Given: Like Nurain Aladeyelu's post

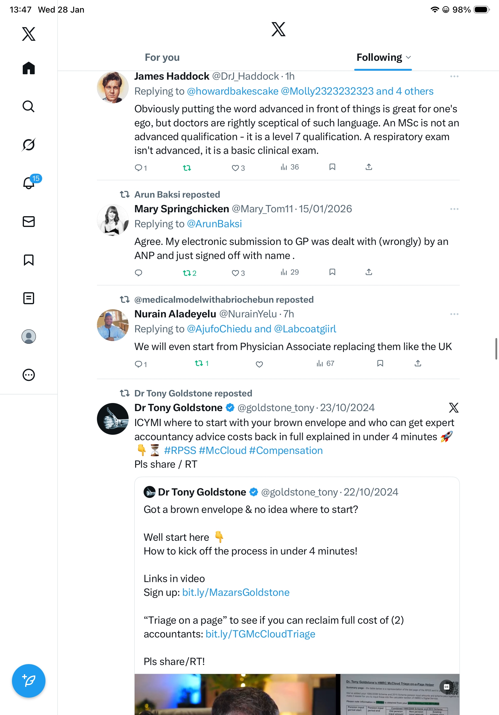Looking at the screenshot, I should tap(259, 364).
